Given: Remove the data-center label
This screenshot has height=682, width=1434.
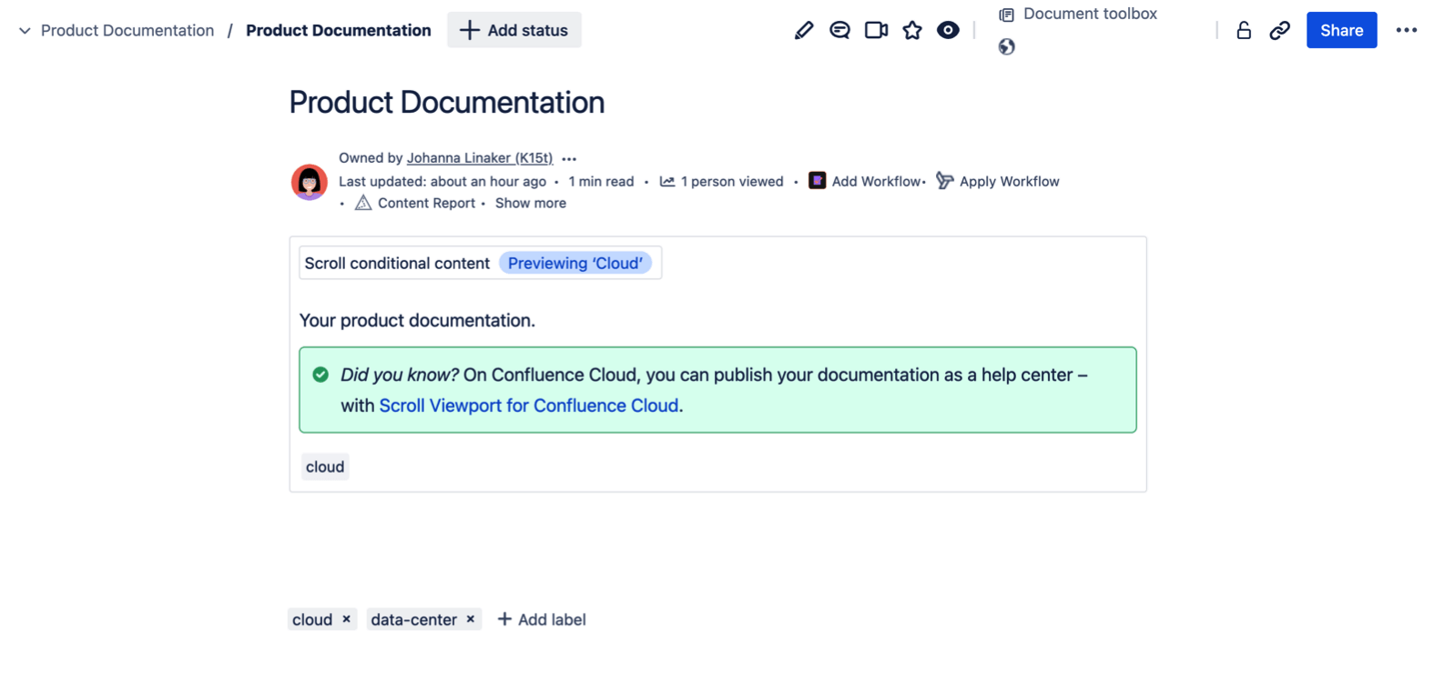Looking at the screenshot, I should pos(471,619).
